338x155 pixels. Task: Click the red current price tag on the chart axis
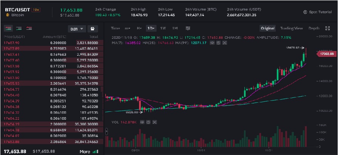pos(326,54)
